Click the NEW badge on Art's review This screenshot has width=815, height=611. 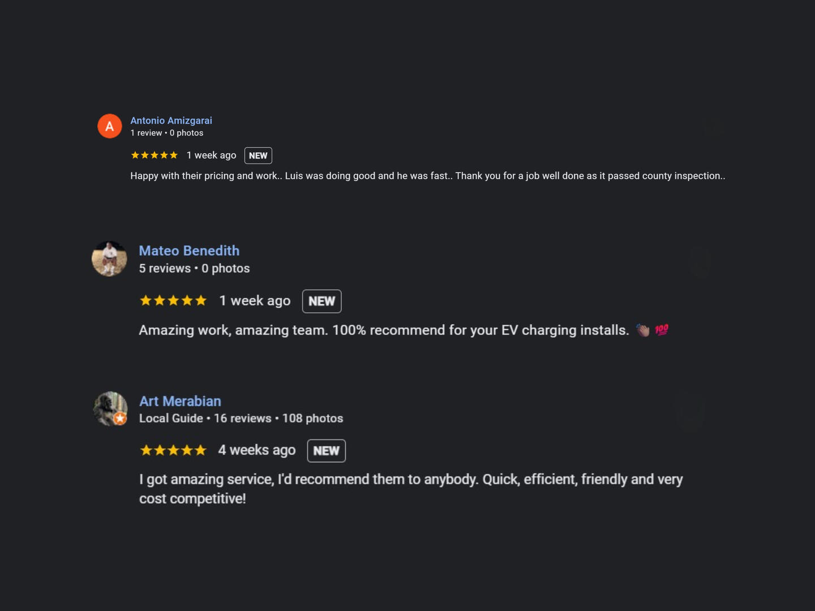326,450
